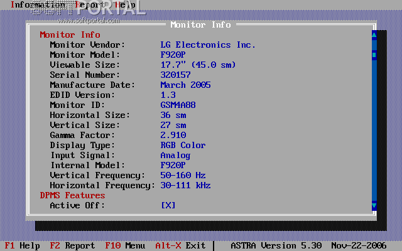Click F1 Help in status bar
Viewport: 402px width, 251px height.
23,245
